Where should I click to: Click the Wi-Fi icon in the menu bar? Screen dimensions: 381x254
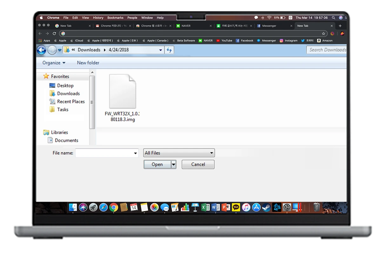[x=269, y=18]
